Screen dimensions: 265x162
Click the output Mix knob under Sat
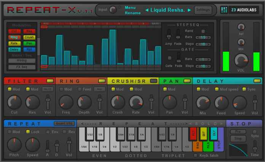point(241,42)
